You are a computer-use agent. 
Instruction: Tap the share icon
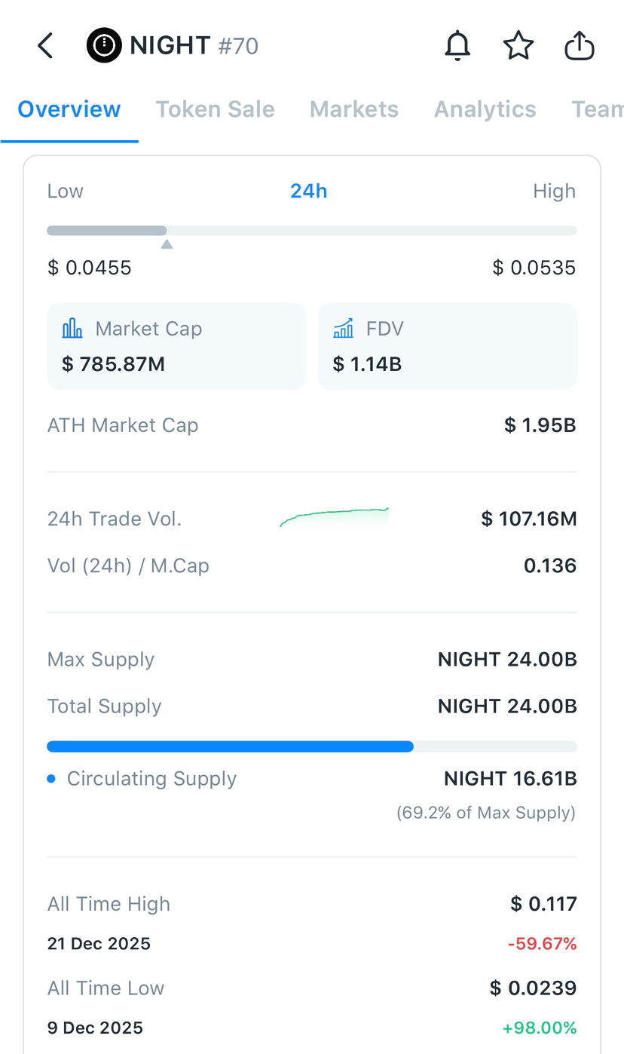(x=580, y=46)
